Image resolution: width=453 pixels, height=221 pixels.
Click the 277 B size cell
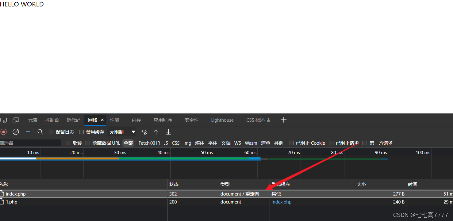[x=399, y=194]
